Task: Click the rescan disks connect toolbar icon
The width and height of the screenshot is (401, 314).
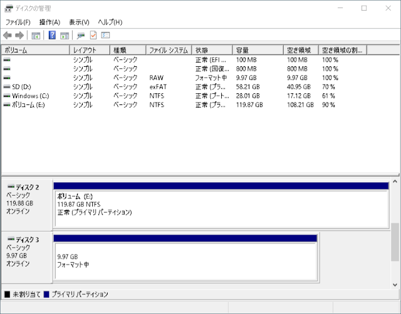Action: click(x=81, y=36)
